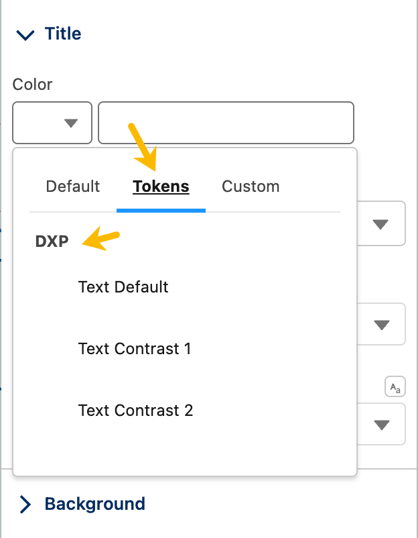Pick the Text Contrast 1 token
418x538 pixels.
[x=135, y=349]
